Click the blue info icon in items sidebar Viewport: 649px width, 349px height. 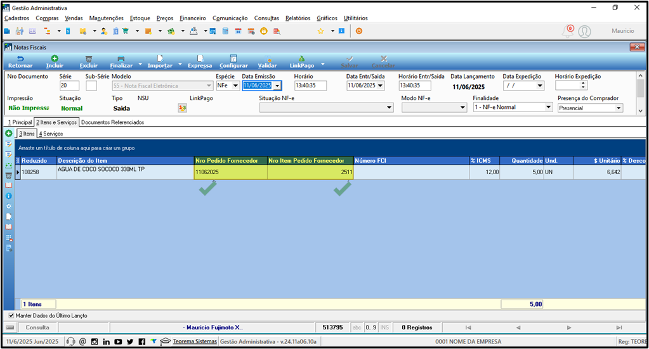9,196
